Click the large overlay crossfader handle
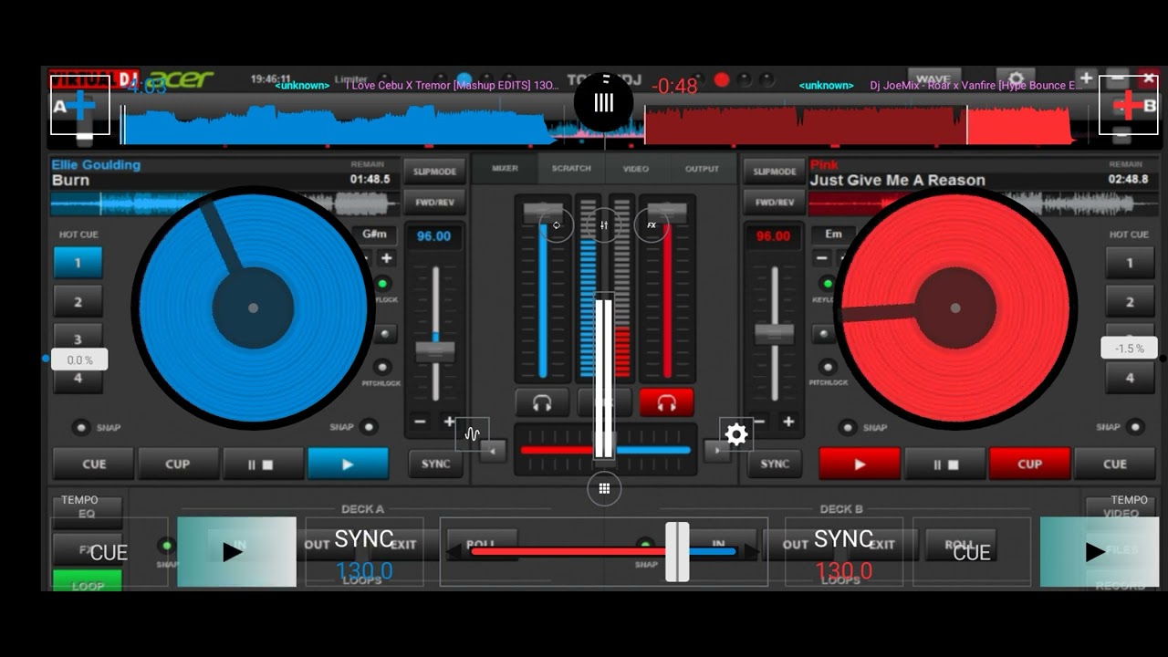 [677, 552]
